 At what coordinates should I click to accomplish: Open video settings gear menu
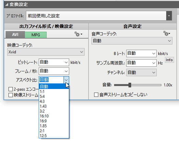point(78,34)
